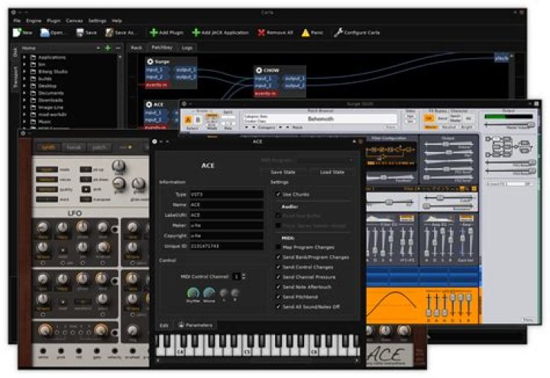Click the Surge Master Volume slider

click(x=510, y=124)
